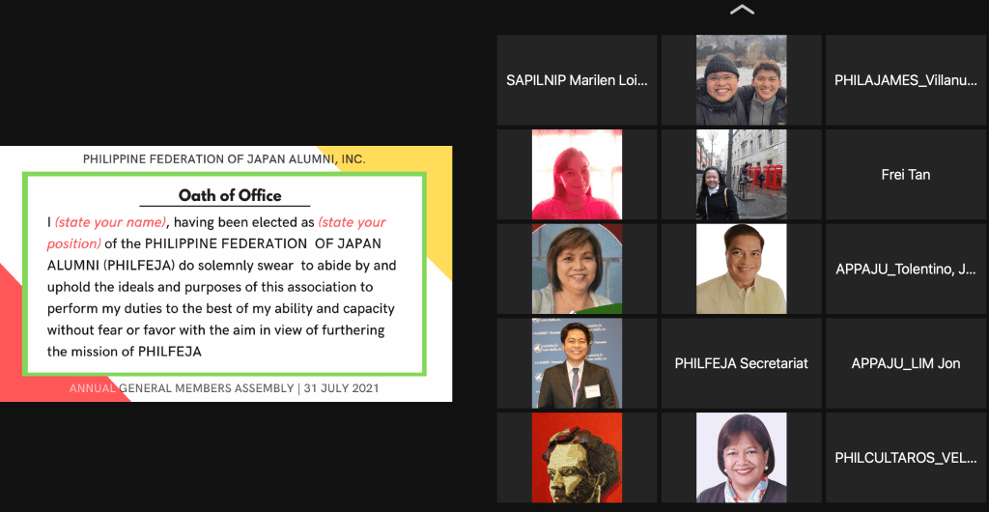This screenshot has width=989, height=512.
Task: Open thumbnail with red phone booths background
Action: 741,175
